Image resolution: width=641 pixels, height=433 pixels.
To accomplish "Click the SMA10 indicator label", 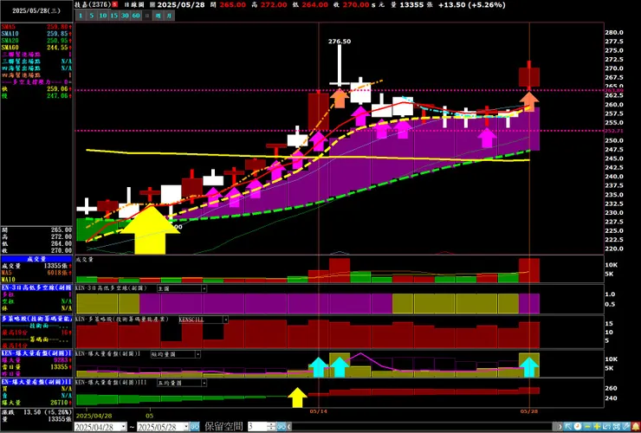I will pyautogui.click(x=10, y=34).
